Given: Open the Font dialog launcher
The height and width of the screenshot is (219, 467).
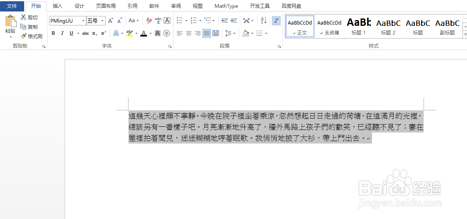Looking at the screenshot, I should 170,46.
